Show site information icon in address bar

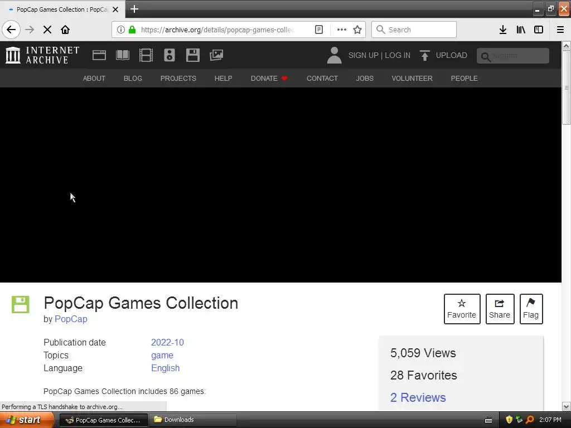tap(121, 30)
